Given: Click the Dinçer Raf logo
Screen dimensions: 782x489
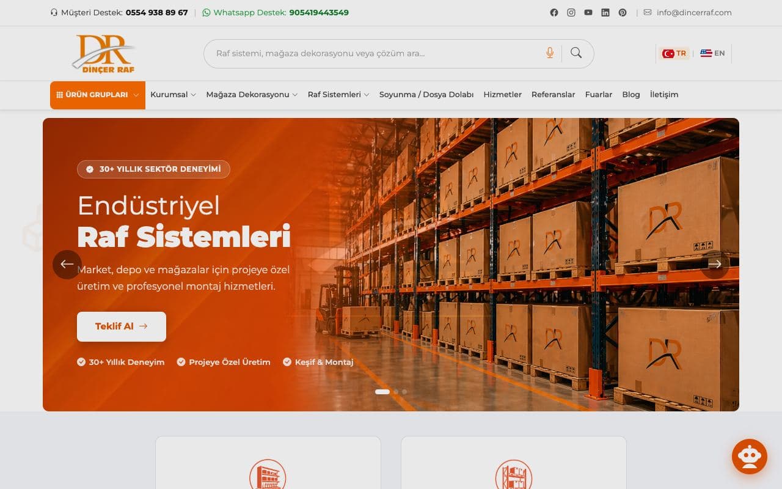Looking at the screenshot, I should 103,54.
